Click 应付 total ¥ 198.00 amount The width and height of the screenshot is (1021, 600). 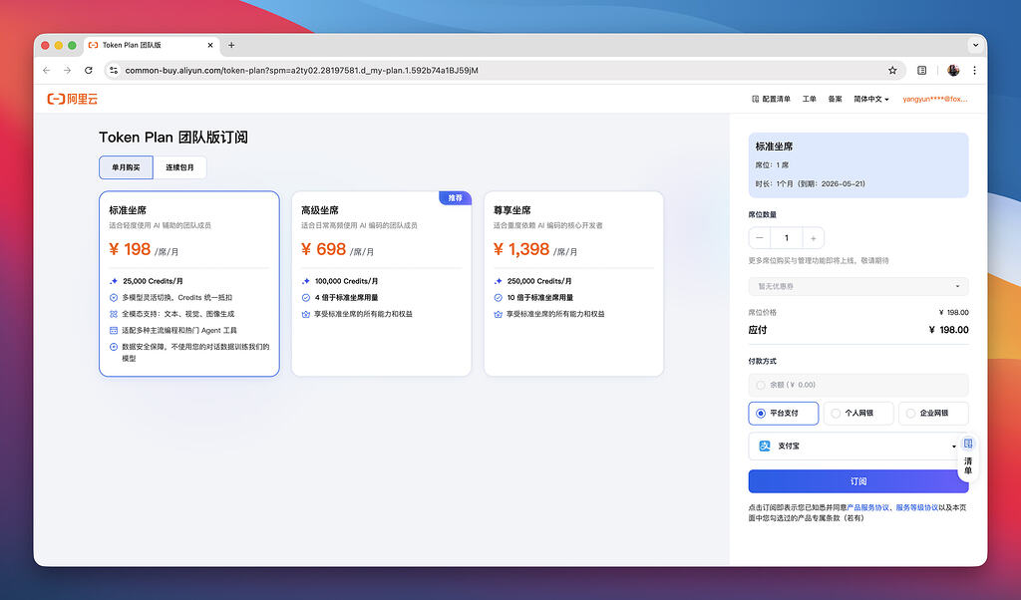[949, 330]
